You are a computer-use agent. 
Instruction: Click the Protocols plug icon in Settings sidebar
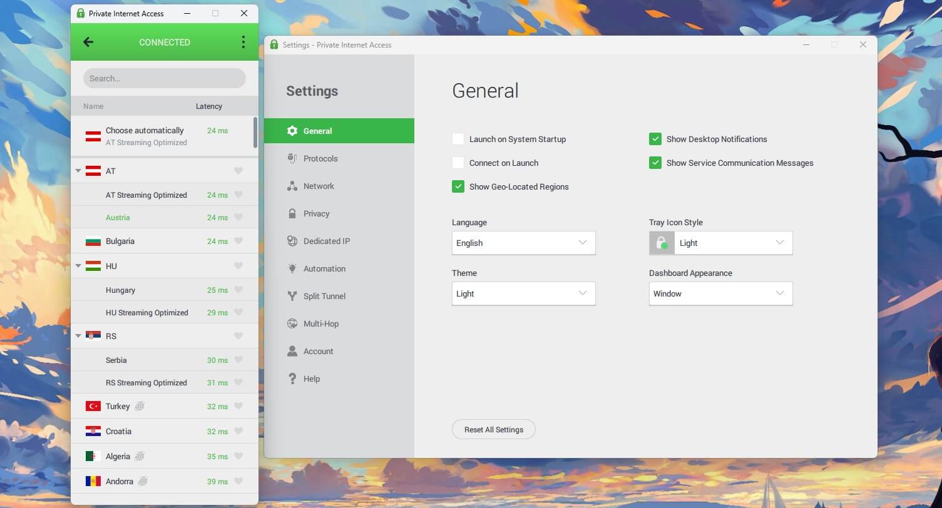pos(292,158)
